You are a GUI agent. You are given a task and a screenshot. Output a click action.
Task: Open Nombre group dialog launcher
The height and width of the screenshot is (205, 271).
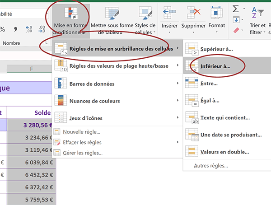tap(46, 43)
